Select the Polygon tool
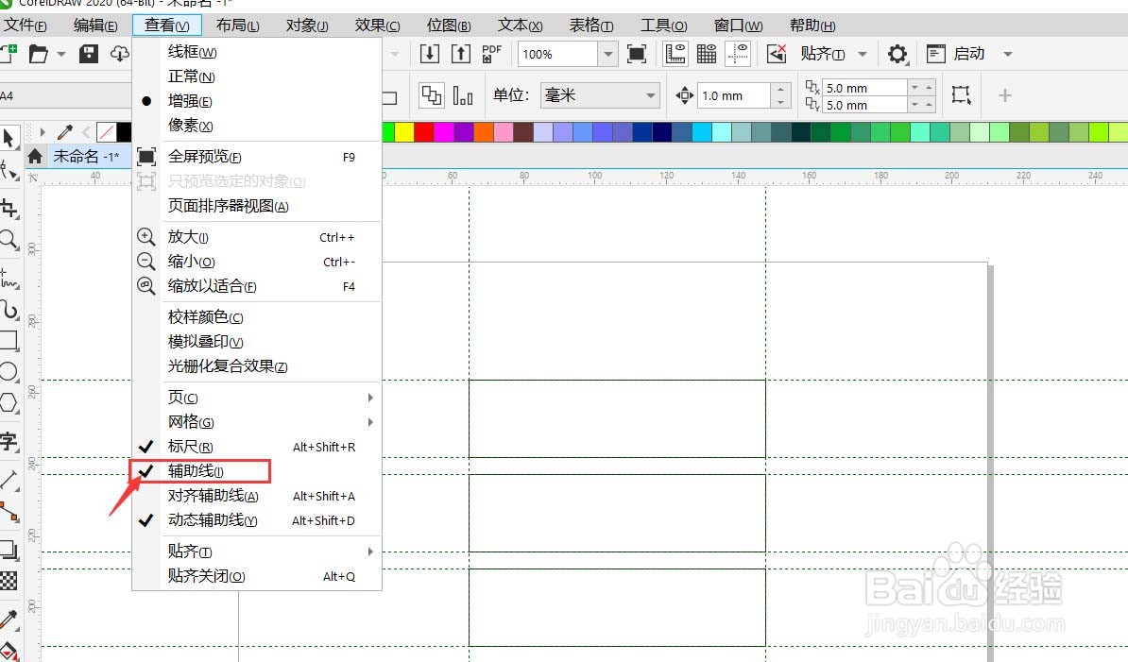Screen dimensions: 1128x662 click(x=9, y=402)
